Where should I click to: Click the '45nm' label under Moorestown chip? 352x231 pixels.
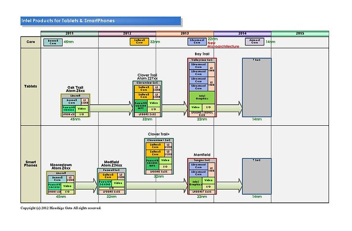61,197
